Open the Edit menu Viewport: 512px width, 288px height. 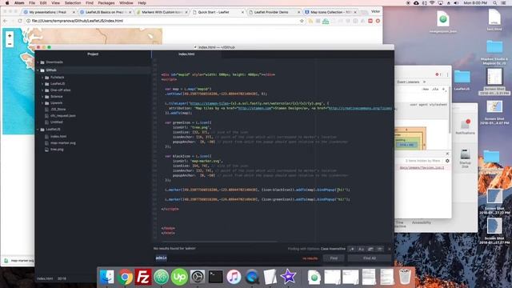[43, 3]
